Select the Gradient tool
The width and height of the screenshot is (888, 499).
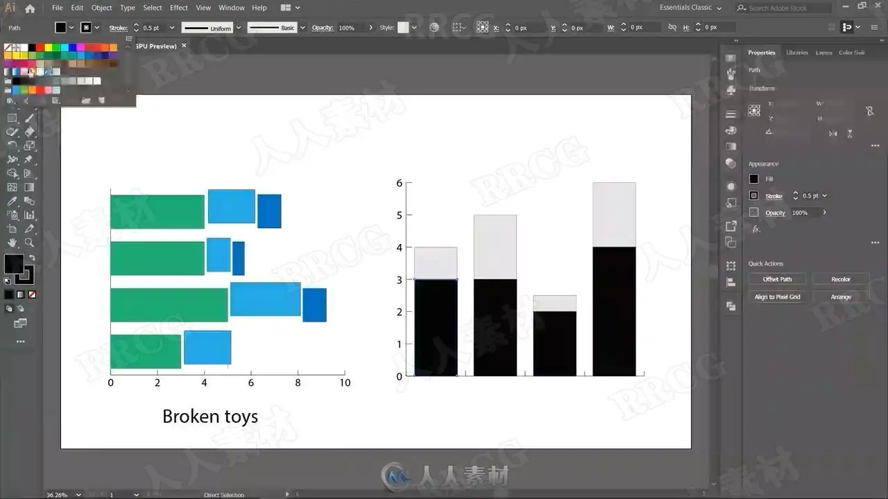[29, 187]
